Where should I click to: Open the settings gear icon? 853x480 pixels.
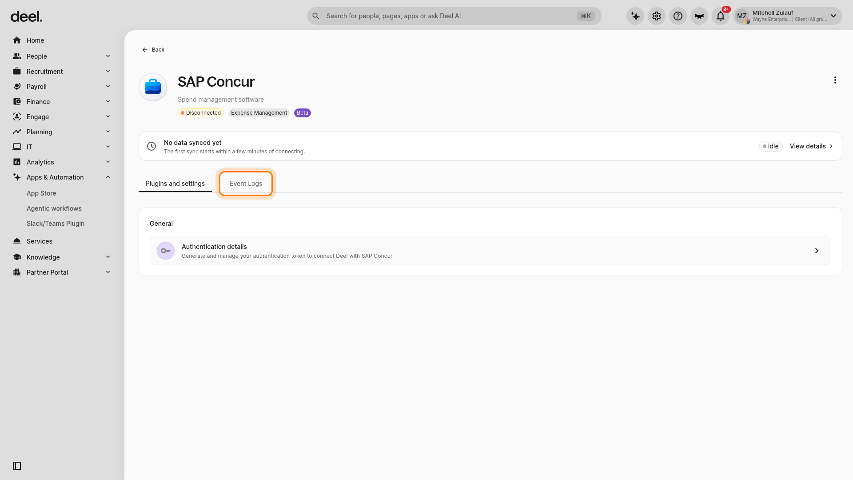pos(657,16)
